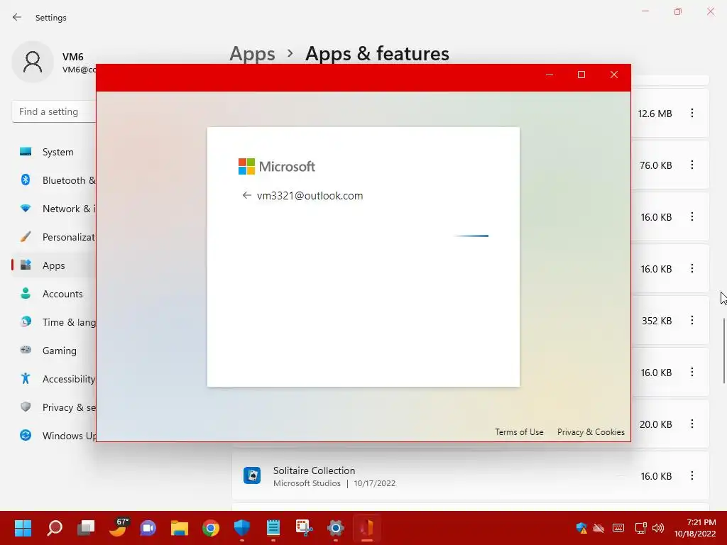Launch Google Chrome from taskbar
The height and width of the screenshot is (545, 727).
coord(210,528)
